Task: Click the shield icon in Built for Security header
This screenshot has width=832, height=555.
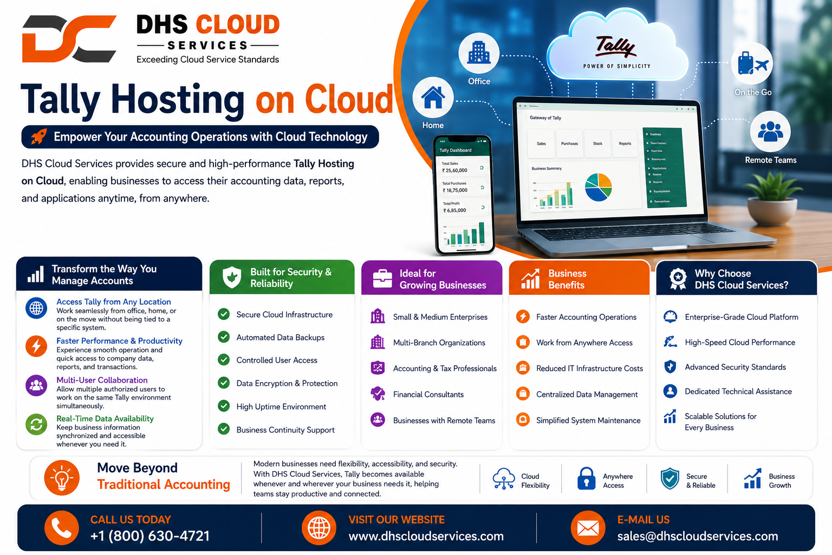Action: tap(232, 277)
